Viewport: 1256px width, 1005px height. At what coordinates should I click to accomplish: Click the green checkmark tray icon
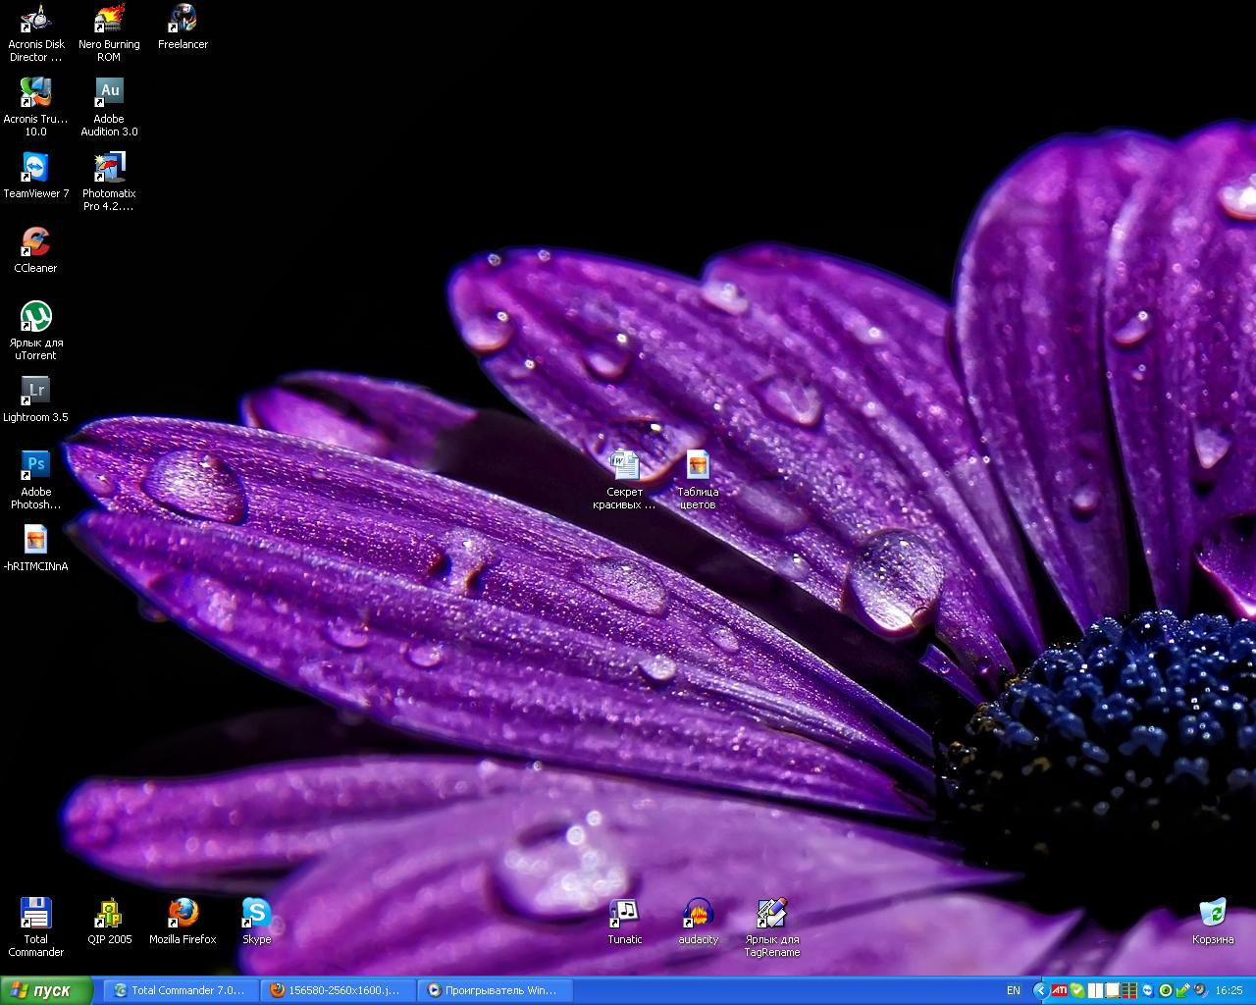tap(1077, 990)
